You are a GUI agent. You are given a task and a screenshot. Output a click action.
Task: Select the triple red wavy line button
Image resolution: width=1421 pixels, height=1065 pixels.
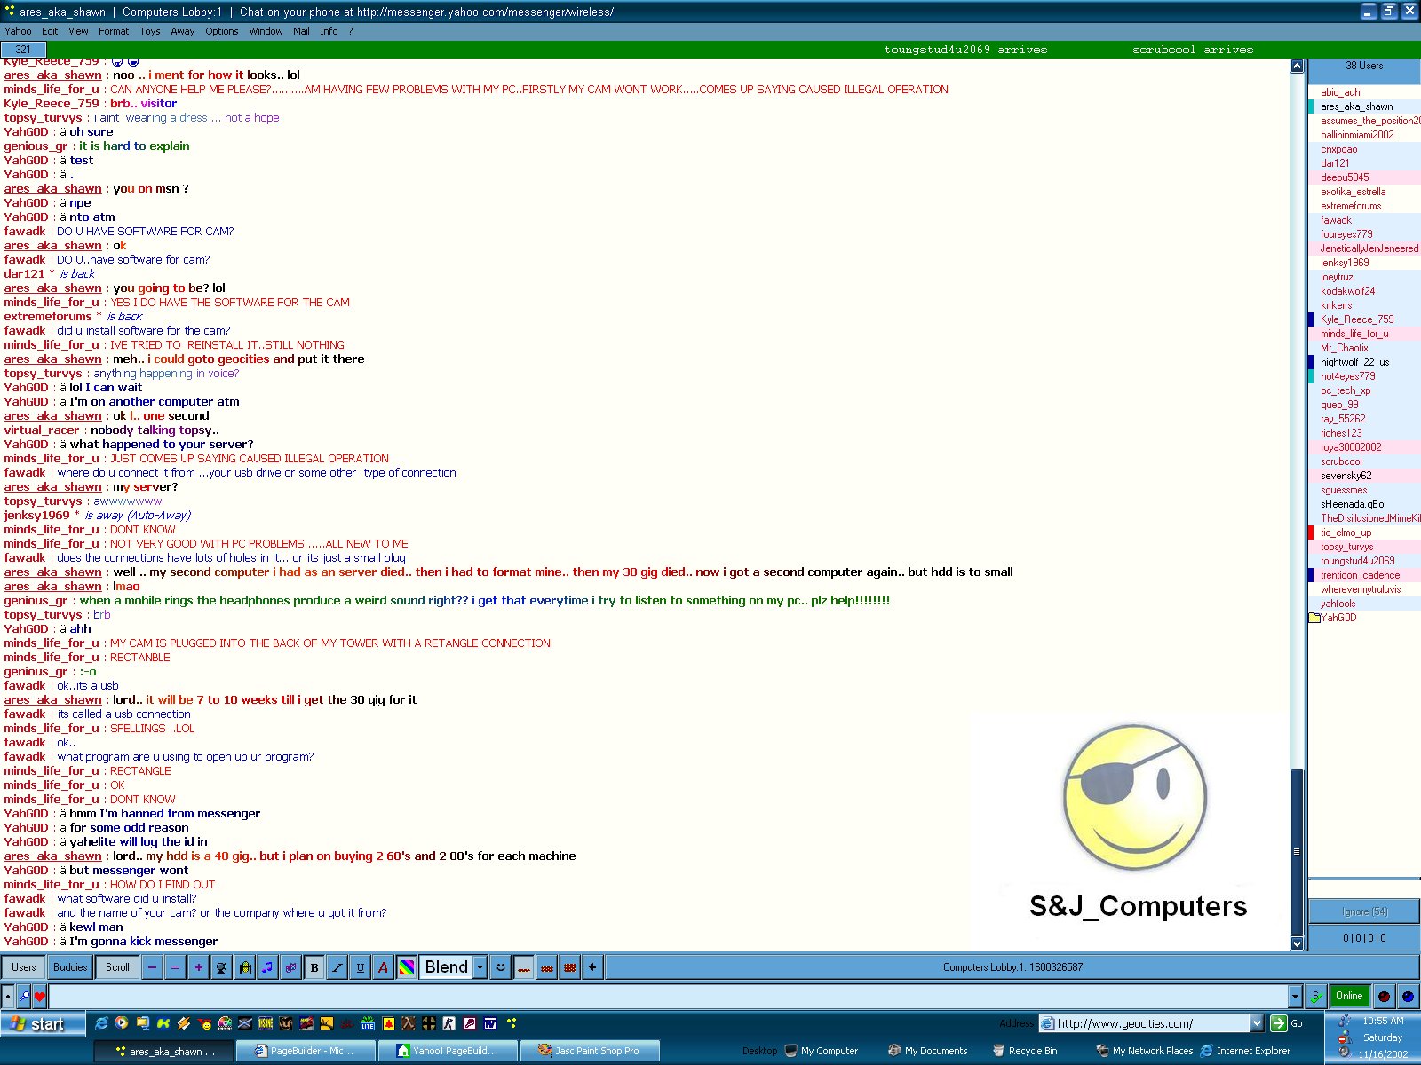tap(570, 967)
